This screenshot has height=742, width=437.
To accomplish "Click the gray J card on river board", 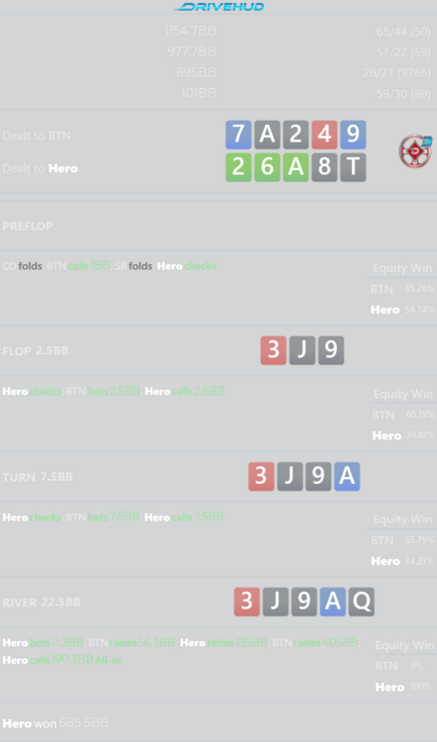I will pyautogui.click(x=275, y=602).
